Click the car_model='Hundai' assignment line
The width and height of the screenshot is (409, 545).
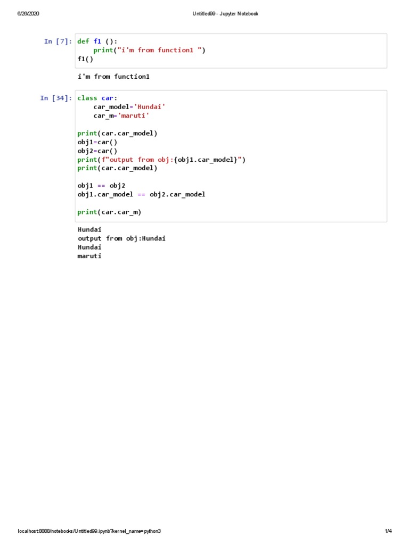[x=129, y=106]
